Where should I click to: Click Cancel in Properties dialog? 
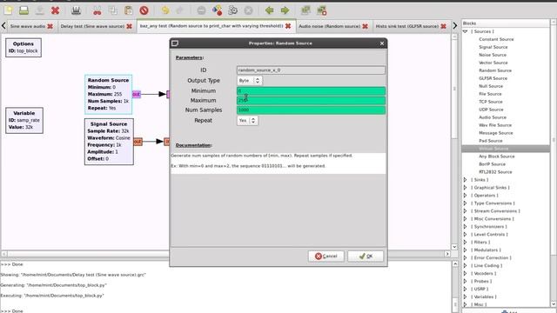[326, 256]
